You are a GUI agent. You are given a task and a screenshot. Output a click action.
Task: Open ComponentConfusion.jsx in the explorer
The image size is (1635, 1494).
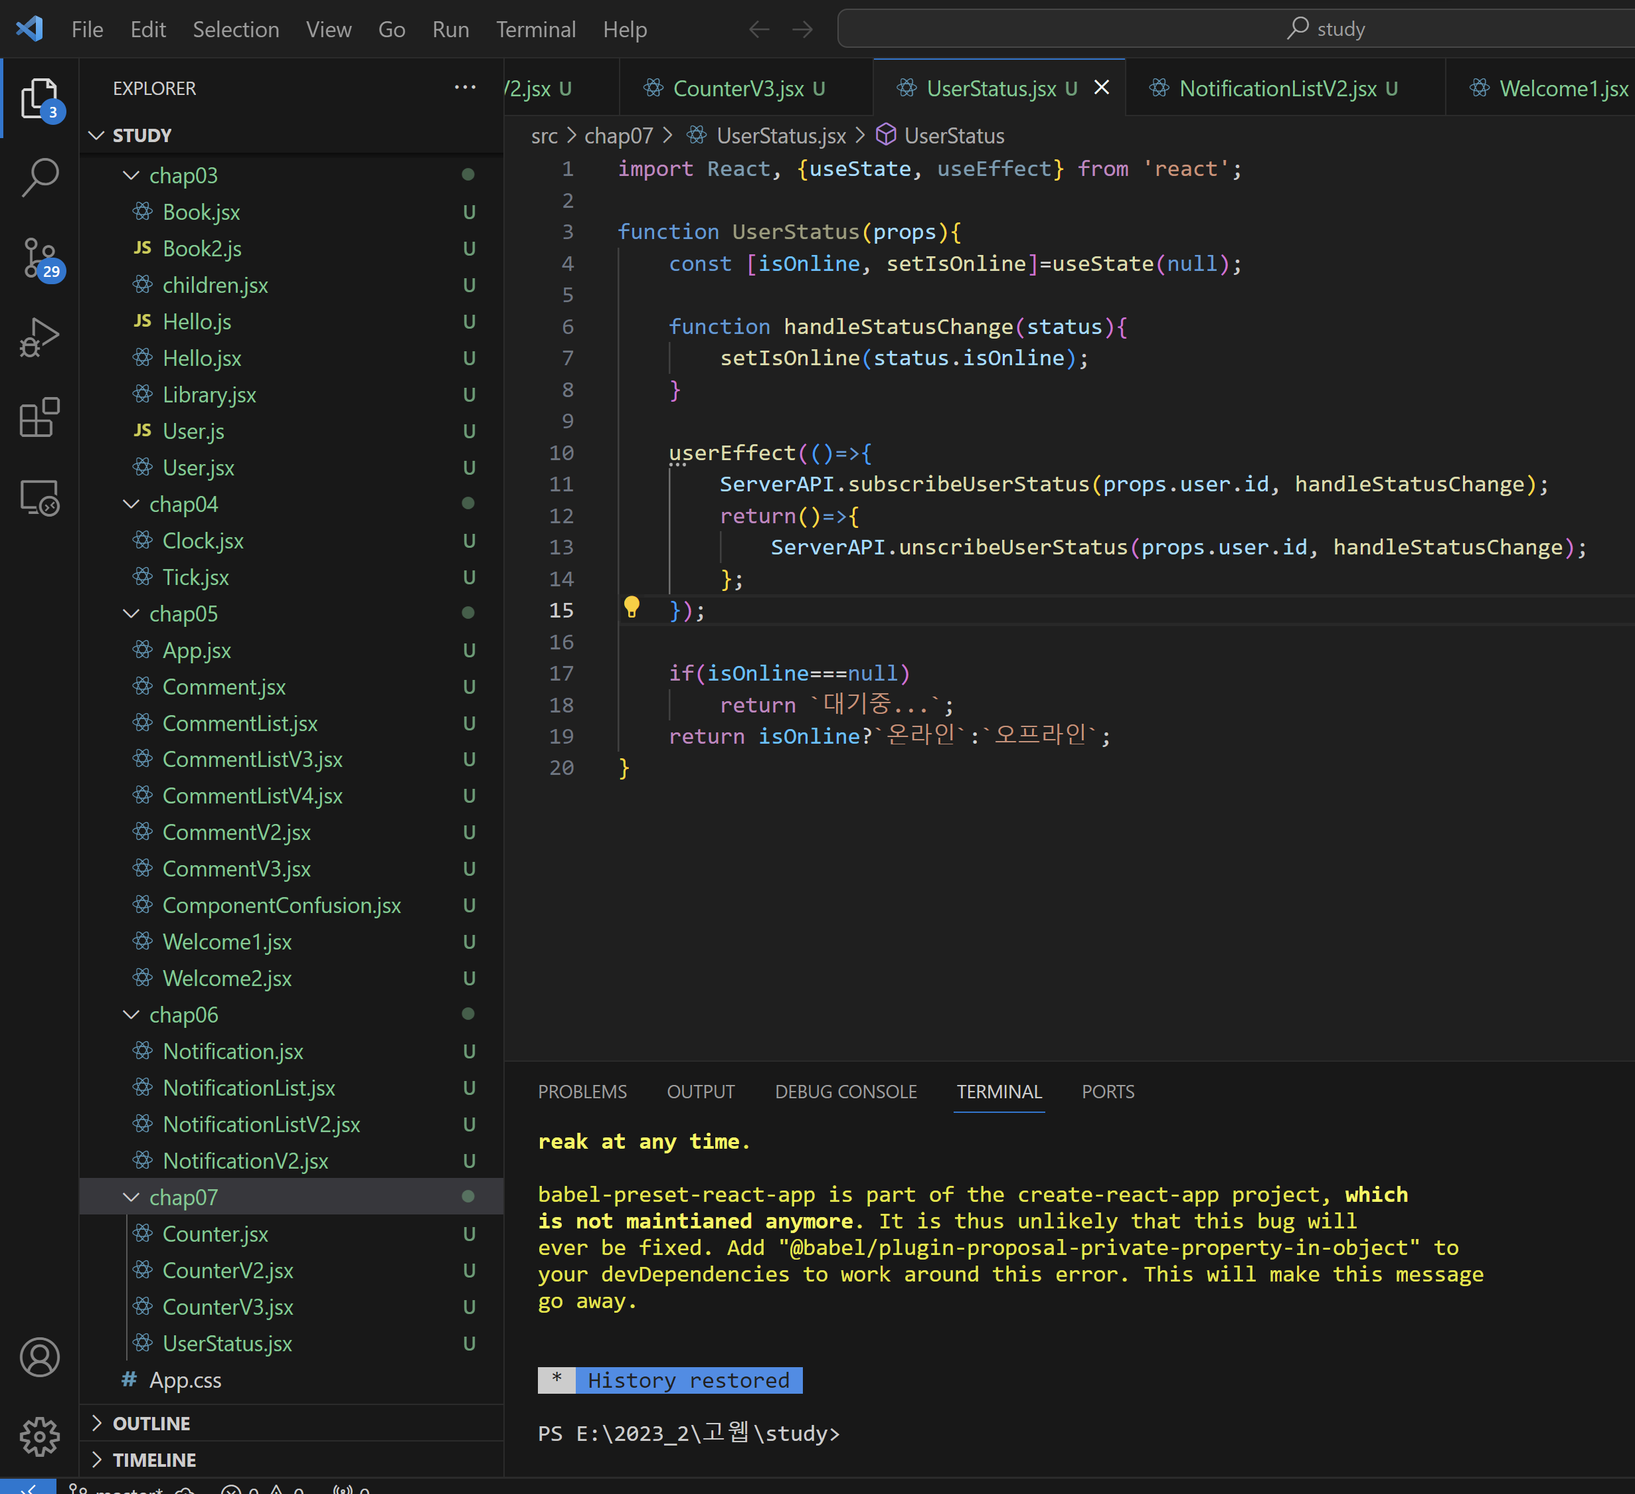click(x=292, y=905)
